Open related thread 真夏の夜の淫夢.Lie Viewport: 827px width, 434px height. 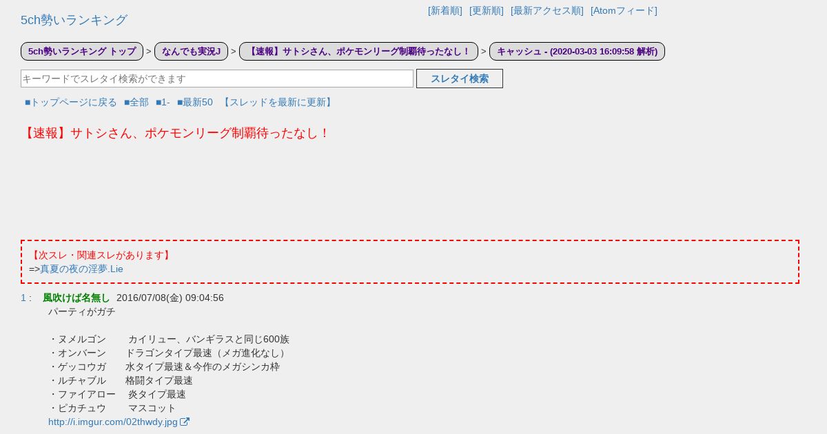pyautogui.click(x=81, y=269)
